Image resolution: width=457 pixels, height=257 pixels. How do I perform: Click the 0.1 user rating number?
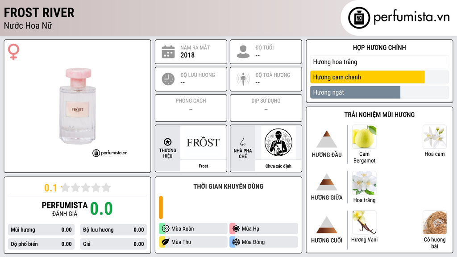(x=50, y=188)
